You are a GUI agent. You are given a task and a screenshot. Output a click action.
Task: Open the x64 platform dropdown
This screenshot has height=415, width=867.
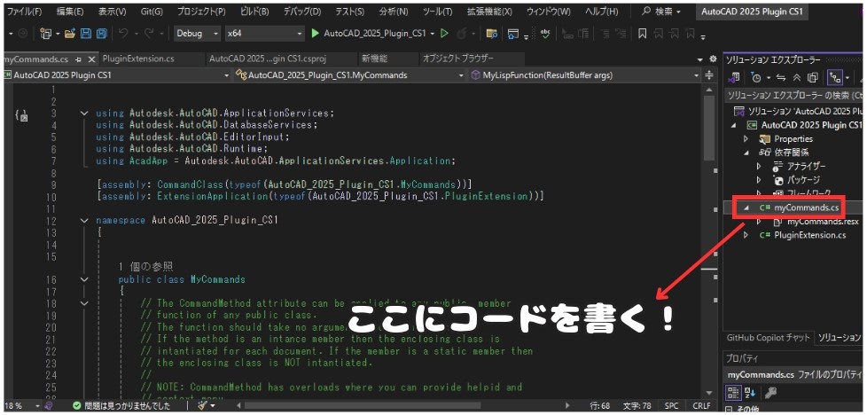point(265,34)
